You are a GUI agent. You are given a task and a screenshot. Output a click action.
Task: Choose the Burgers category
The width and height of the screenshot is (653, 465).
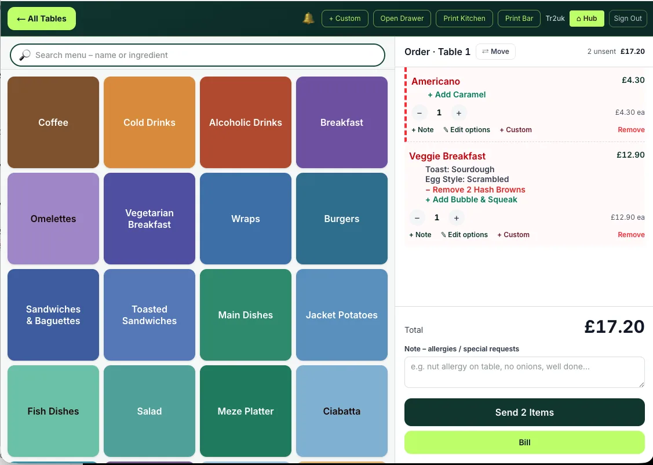[x=342, y=219]
